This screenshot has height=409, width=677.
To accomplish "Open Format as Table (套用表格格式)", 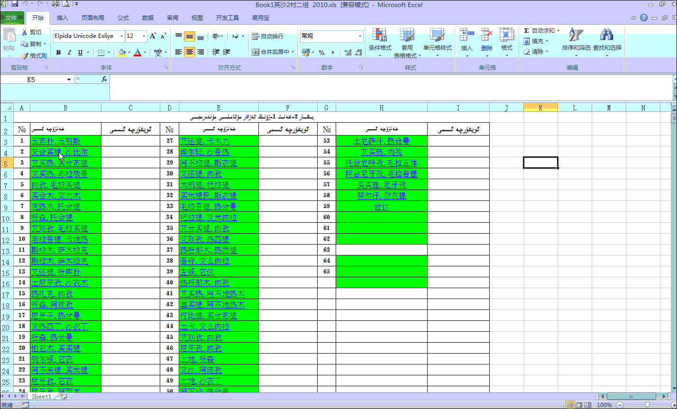I will [407, 43].
